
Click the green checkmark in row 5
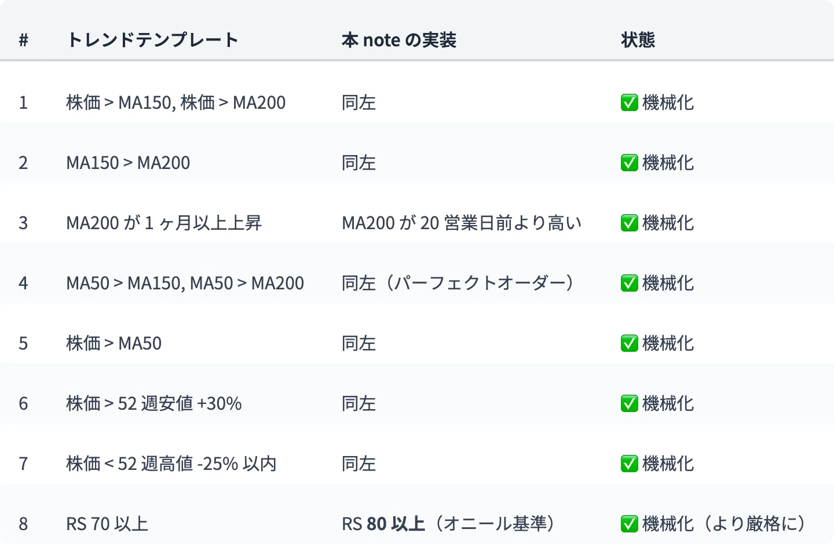coord(629,343)
